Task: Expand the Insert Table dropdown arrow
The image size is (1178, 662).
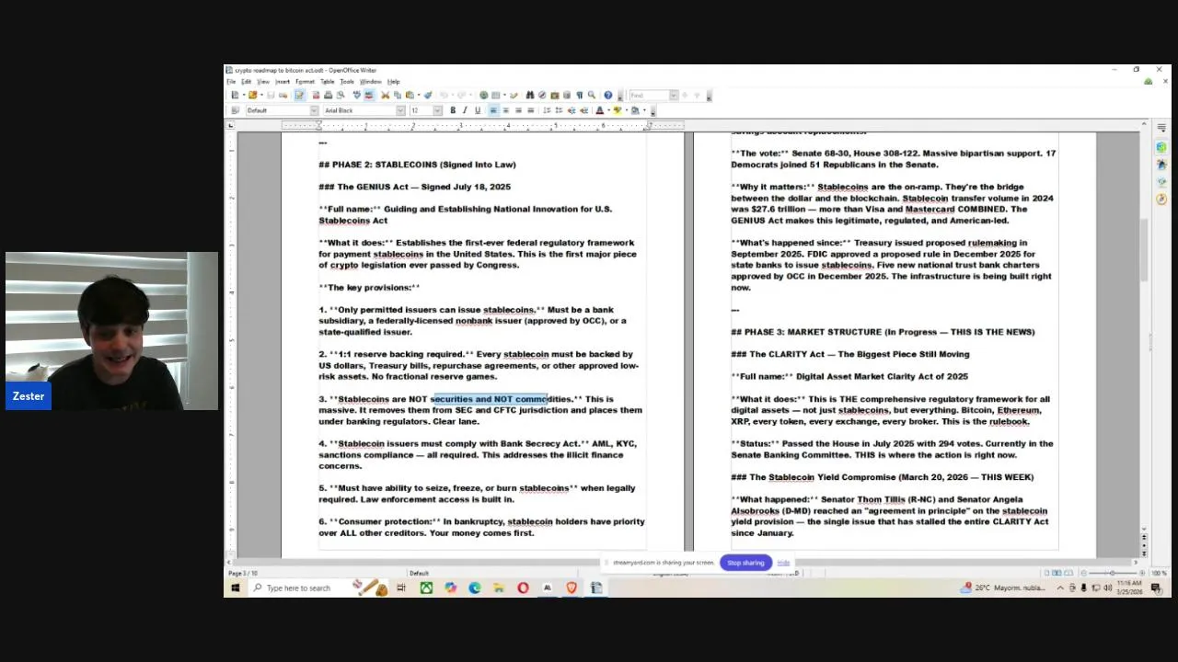Action: (504, 95)
